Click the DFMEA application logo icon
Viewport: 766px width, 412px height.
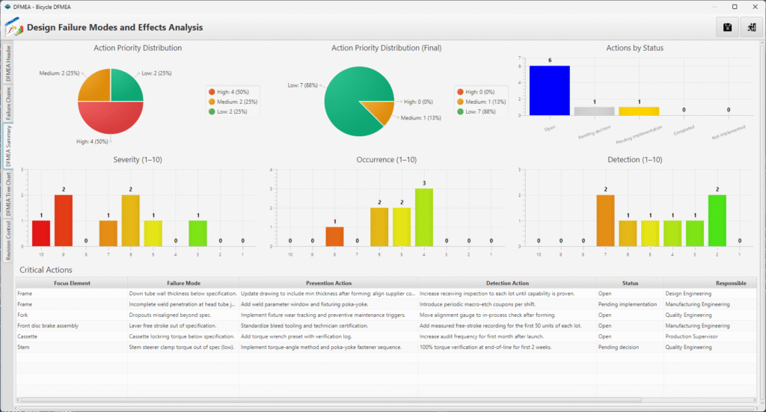[13, 28]
